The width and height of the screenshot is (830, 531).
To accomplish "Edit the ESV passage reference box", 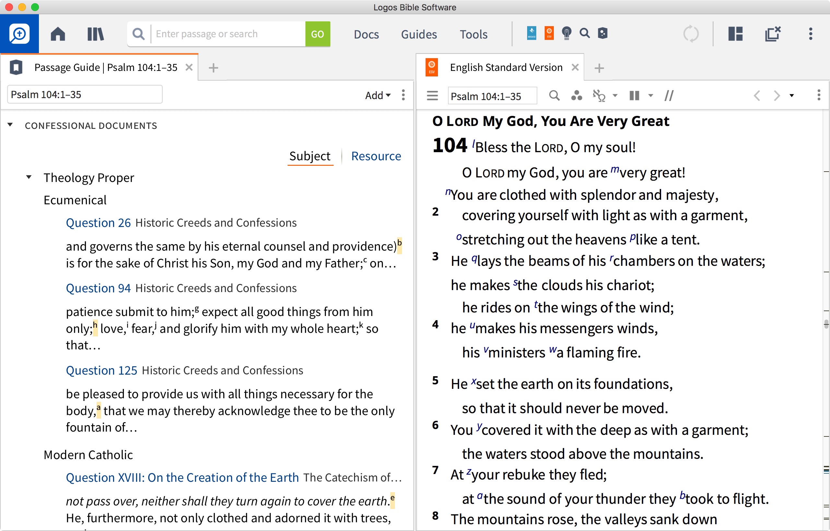I will pyautogui.click(x=492, y=96).
